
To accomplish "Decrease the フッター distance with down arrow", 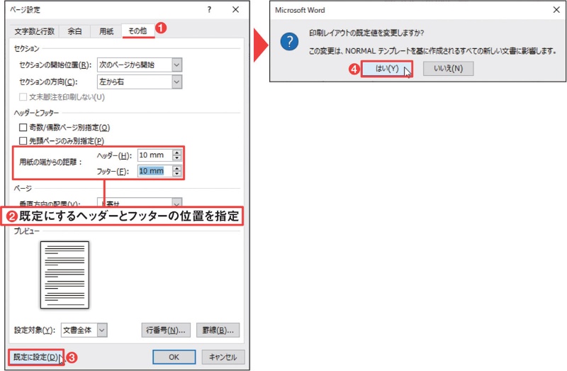I will pos(177,175).
